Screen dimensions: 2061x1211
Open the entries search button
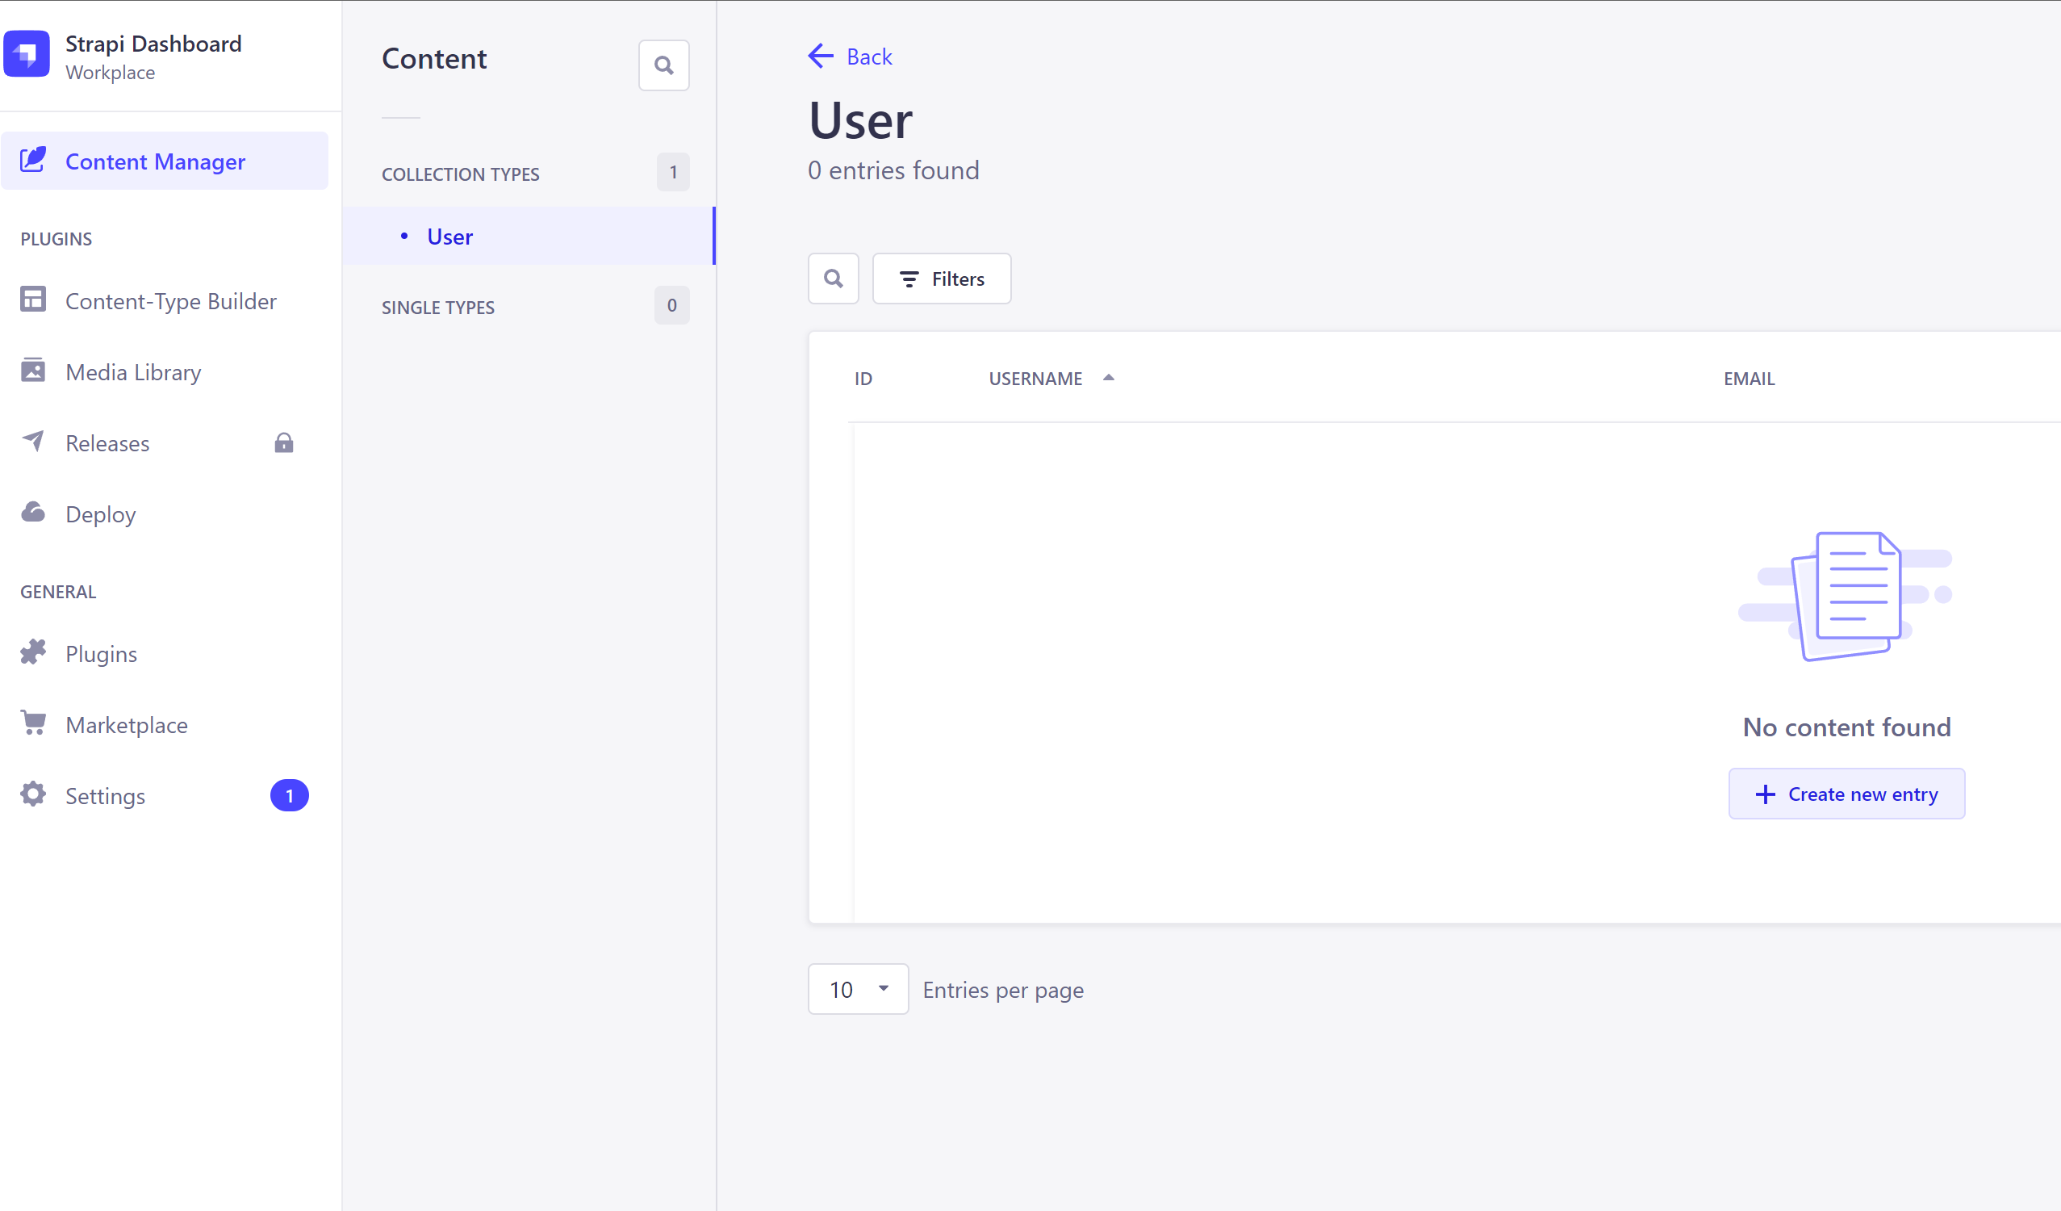tap(834, 279)
